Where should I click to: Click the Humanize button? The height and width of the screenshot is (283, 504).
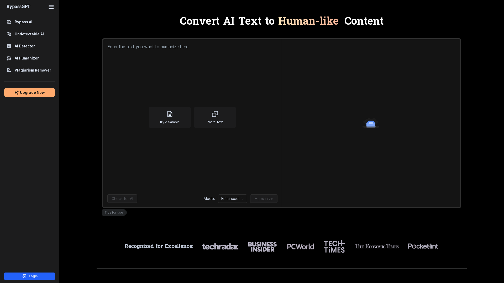click(x=264, y=199)
